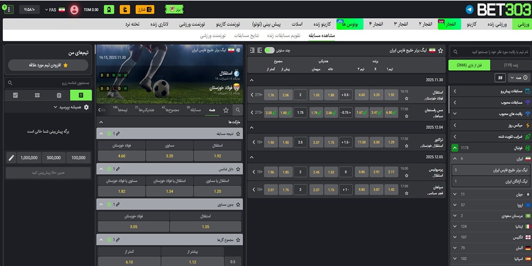532x266 pixels.
Task: Click 'افزودن تیم مورد علاقه' button
Action: pyautogui.click(x=48, y=65)
